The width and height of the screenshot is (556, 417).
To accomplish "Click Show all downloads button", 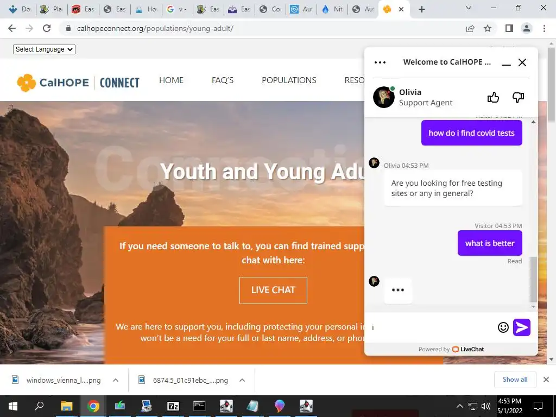I will (515, 380).
